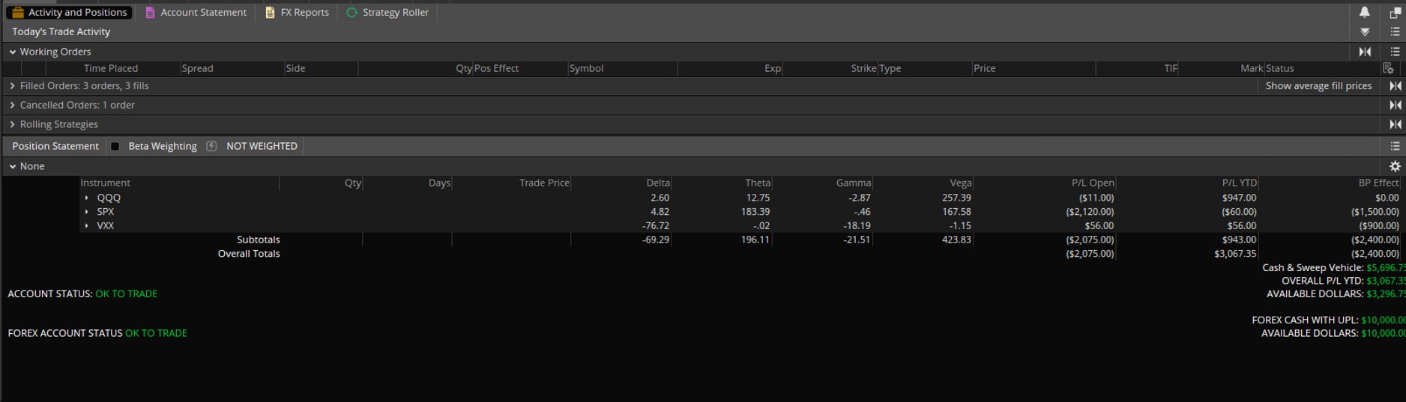The width and height of the screenshot is (1406, 402).
Task: Open position group settings gear
Action: (1395, 166)
